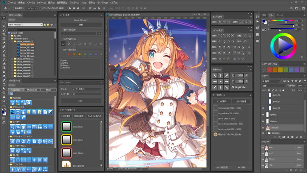Click the MENU button in the project panel
This screenshot has height=173, width=307.
click(x=12, y=20)
